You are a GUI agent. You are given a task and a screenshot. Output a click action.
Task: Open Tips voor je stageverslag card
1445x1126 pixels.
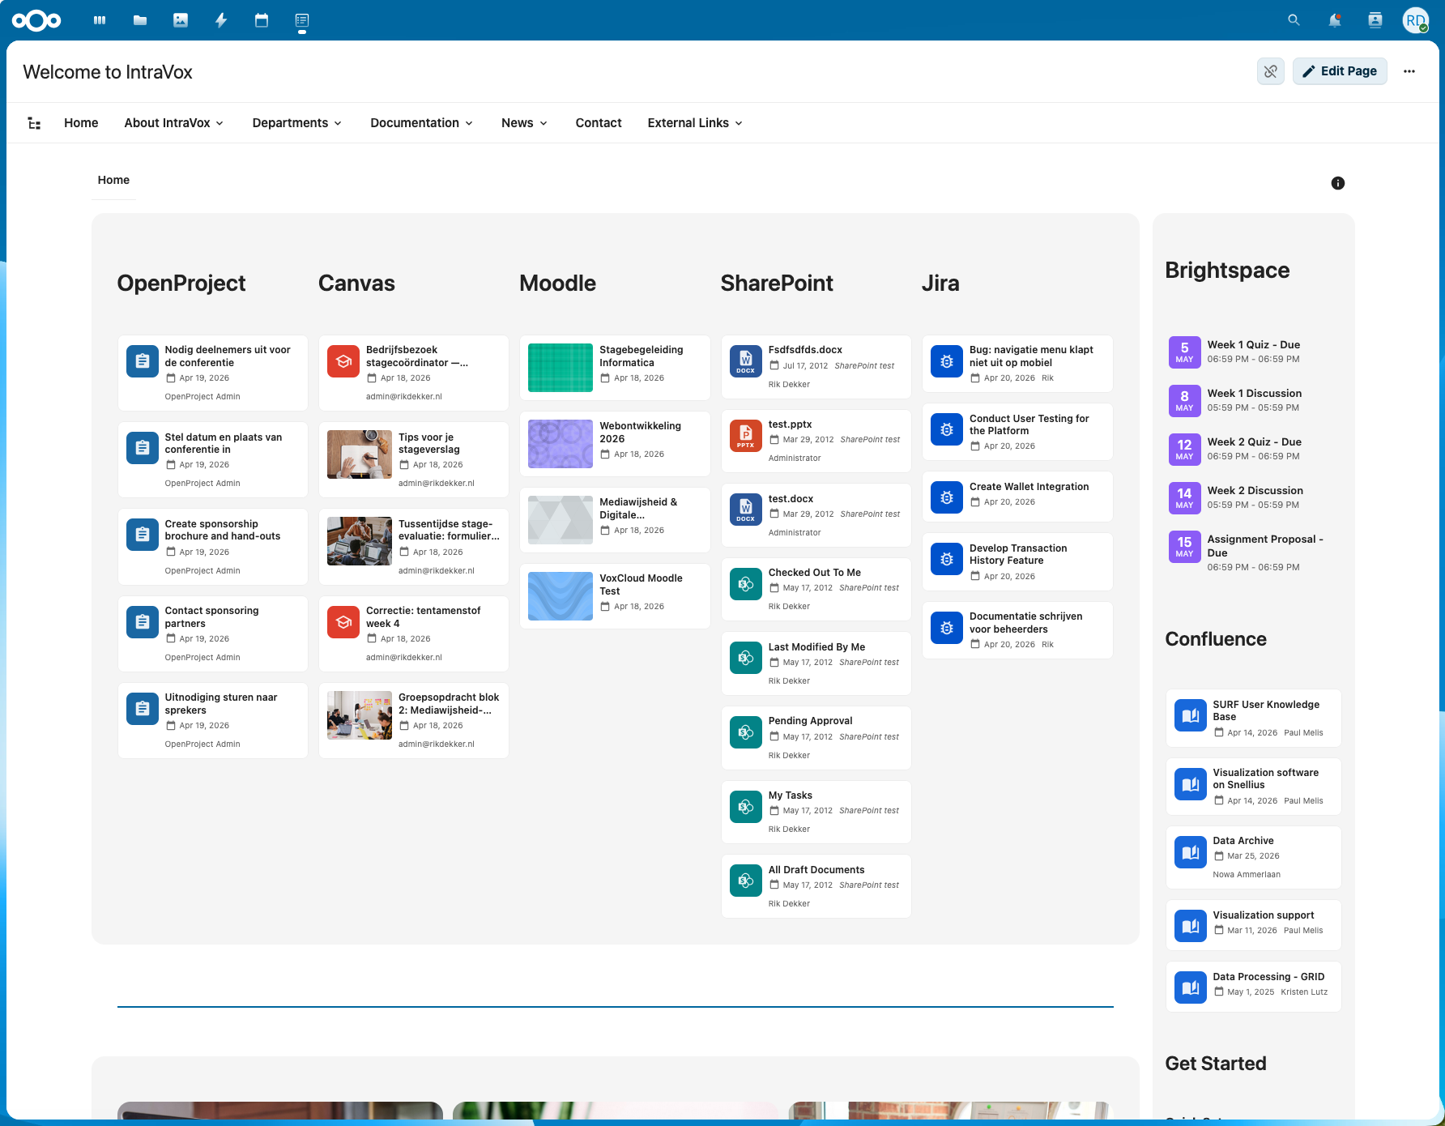pos(414,460)
